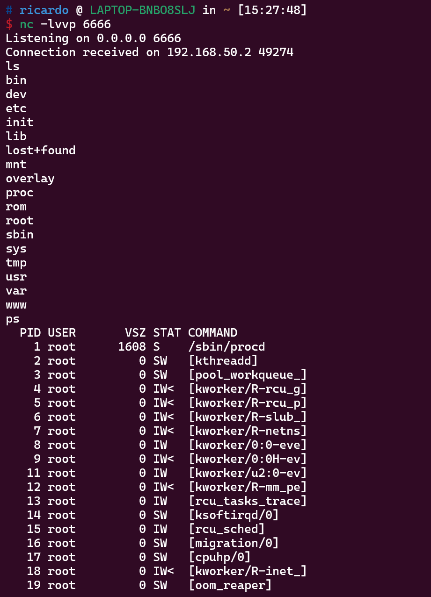Image resolution: width=431 pixels, height=597 pixels.
Task: Click the [oom_reaper] process name
Action: (x=230, y=585)
